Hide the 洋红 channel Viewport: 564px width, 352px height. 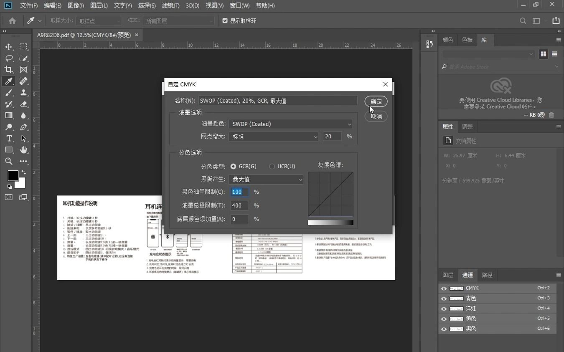tap(444, 309)
